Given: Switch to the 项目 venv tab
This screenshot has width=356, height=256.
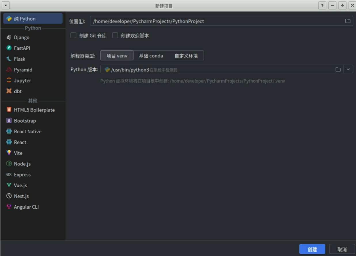Looking at the screenshot, I should pos(117,56).
